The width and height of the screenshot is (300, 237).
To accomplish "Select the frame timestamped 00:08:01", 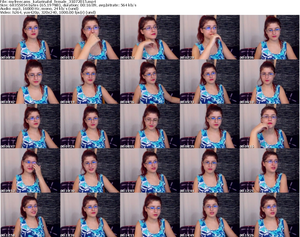I will point(150,126).
